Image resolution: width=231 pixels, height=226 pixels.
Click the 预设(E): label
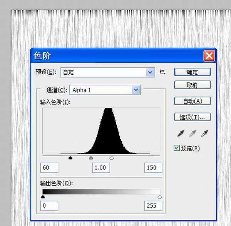46,72
